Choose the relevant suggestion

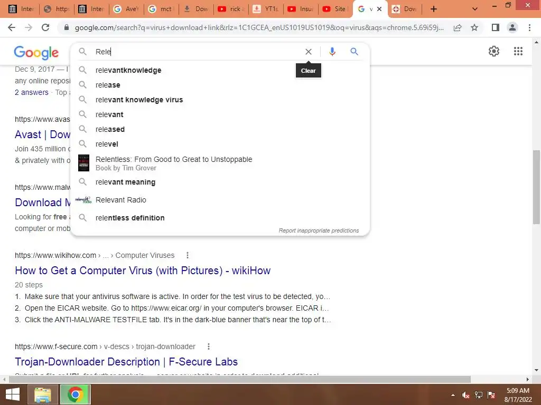click(220, 114)
